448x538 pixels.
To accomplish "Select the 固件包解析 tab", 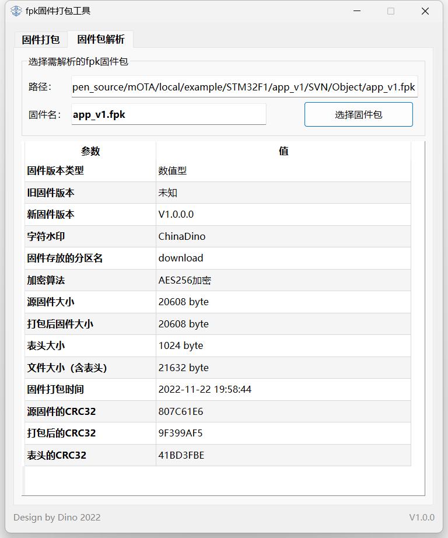I will [100, 39].
